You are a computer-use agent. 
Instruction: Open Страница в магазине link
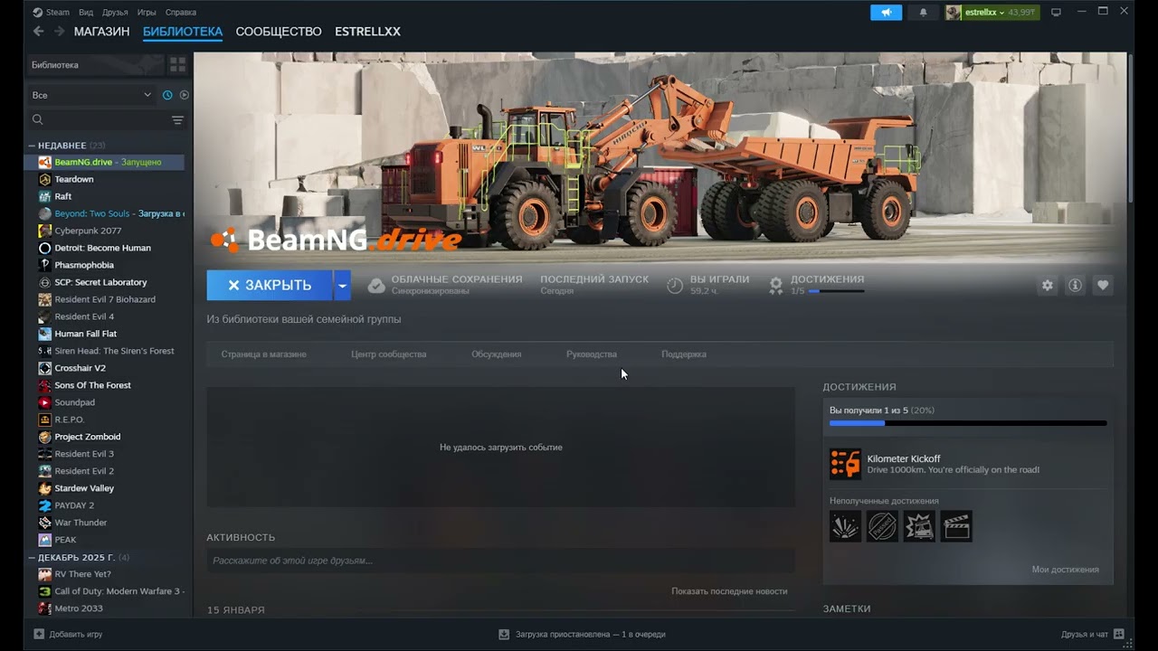click(264, 354)
